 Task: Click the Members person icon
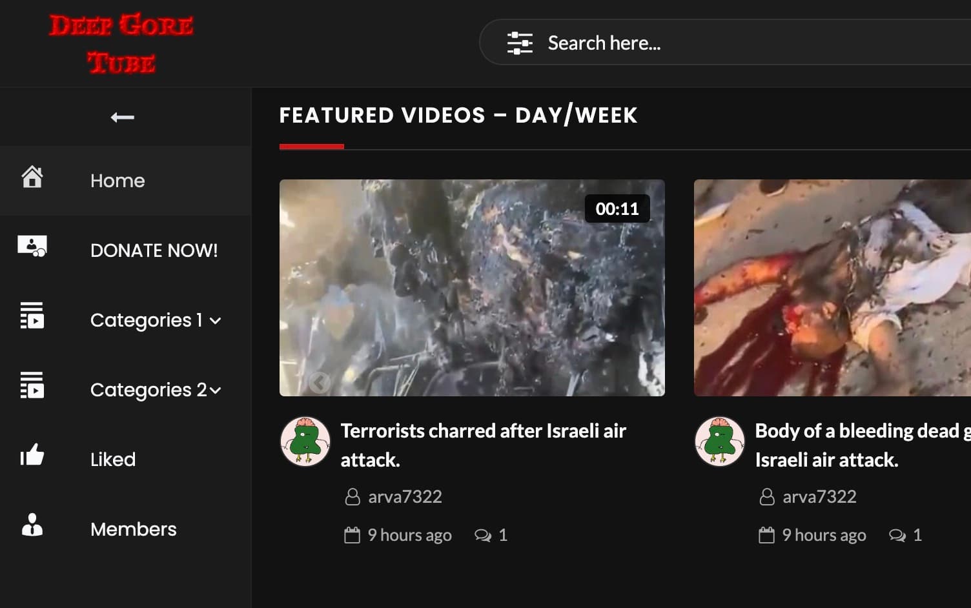32,525
